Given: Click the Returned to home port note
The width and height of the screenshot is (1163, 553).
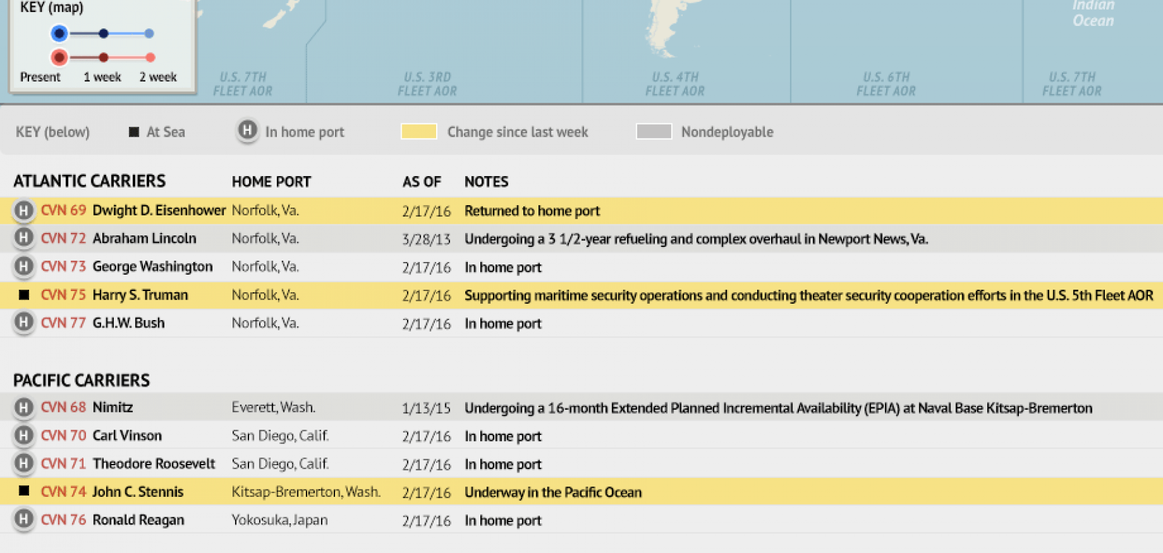Looking at the screenshot, I should [532, 211].
